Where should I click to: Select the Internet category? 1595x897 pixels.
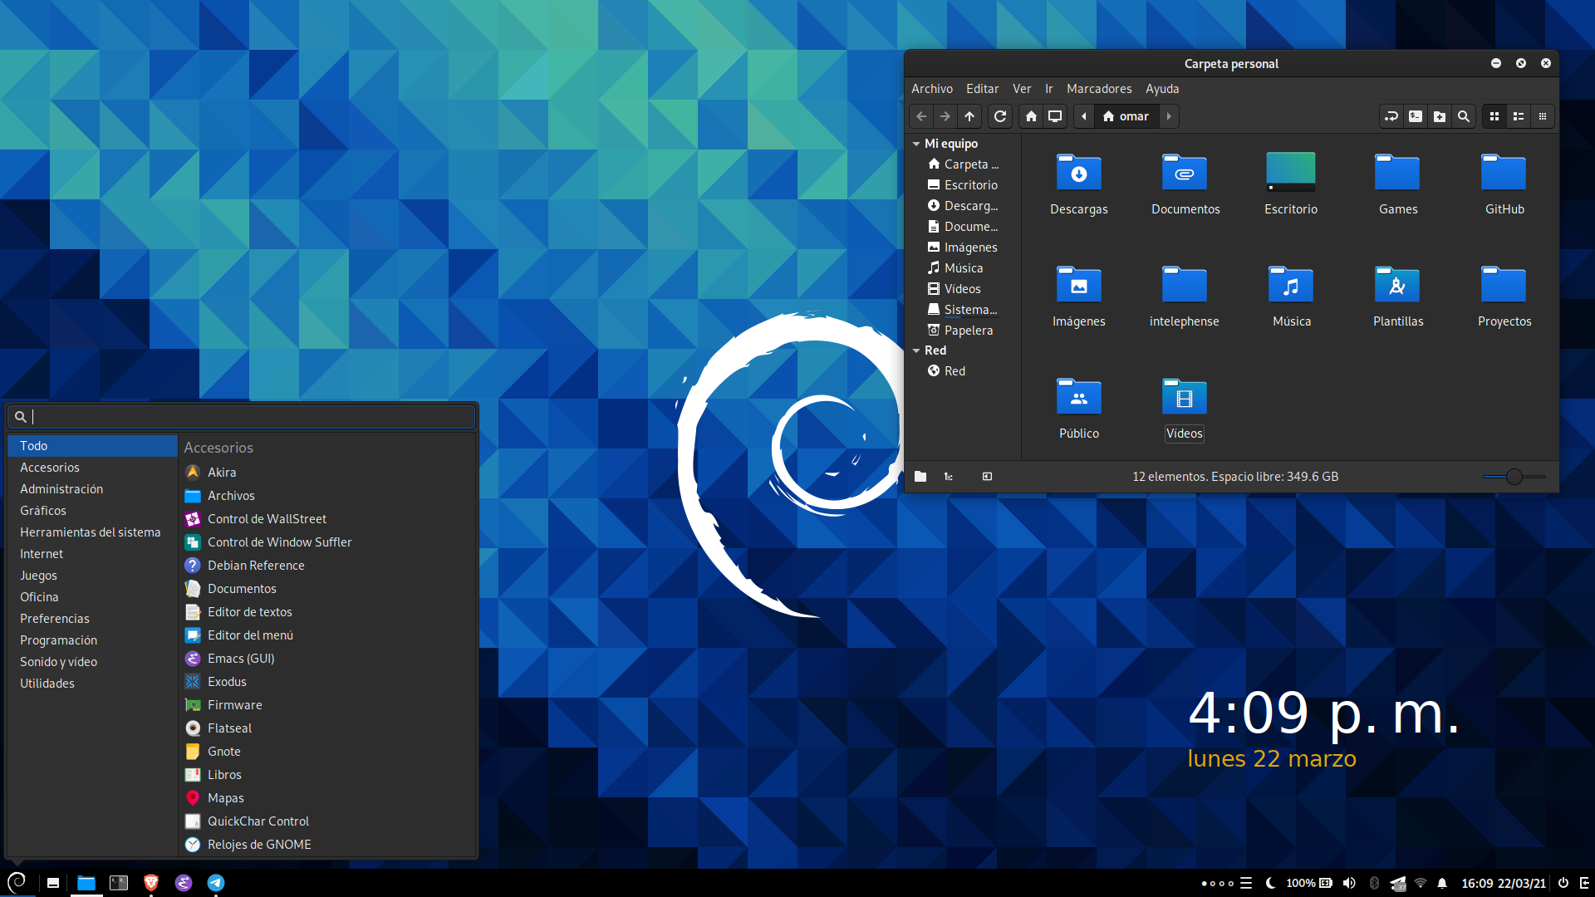[x=92, y=554]
